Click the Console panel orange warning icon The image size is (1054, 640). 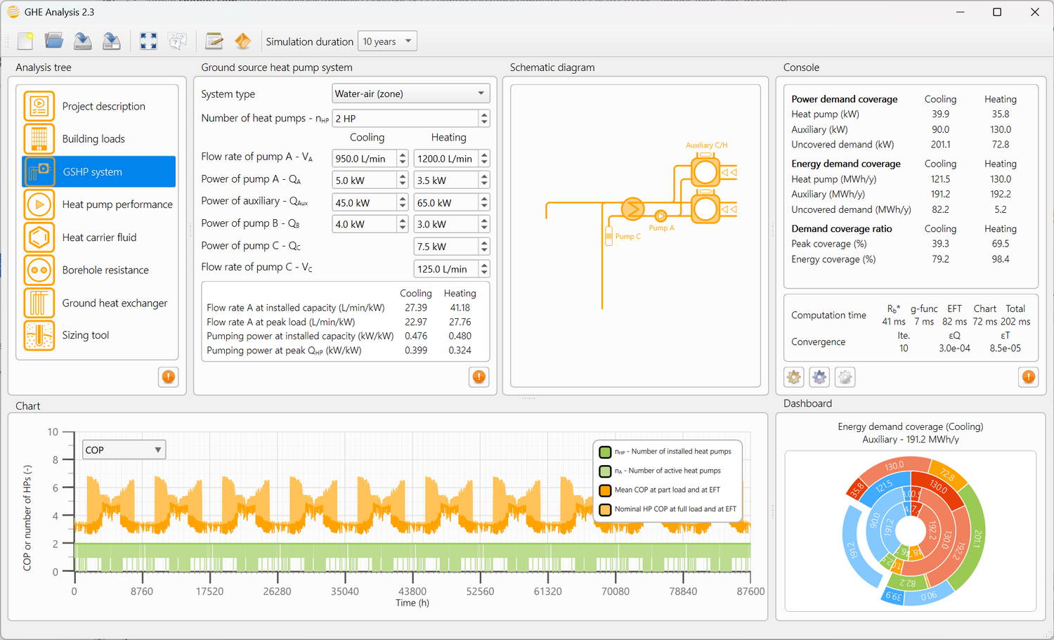[1029, 377]
